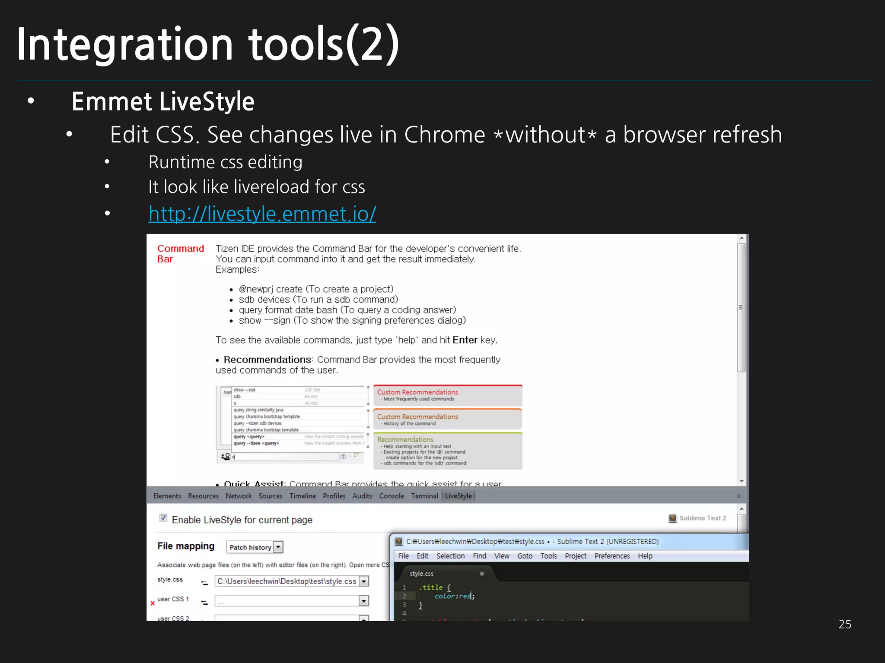Click the swap arrows icon next to style.css
The width and height of the screenshot is (885, 663).
[x=204, y=583]
